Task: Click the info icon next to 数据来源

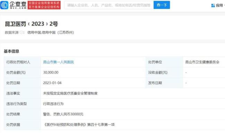Action: tap(21, 33)
